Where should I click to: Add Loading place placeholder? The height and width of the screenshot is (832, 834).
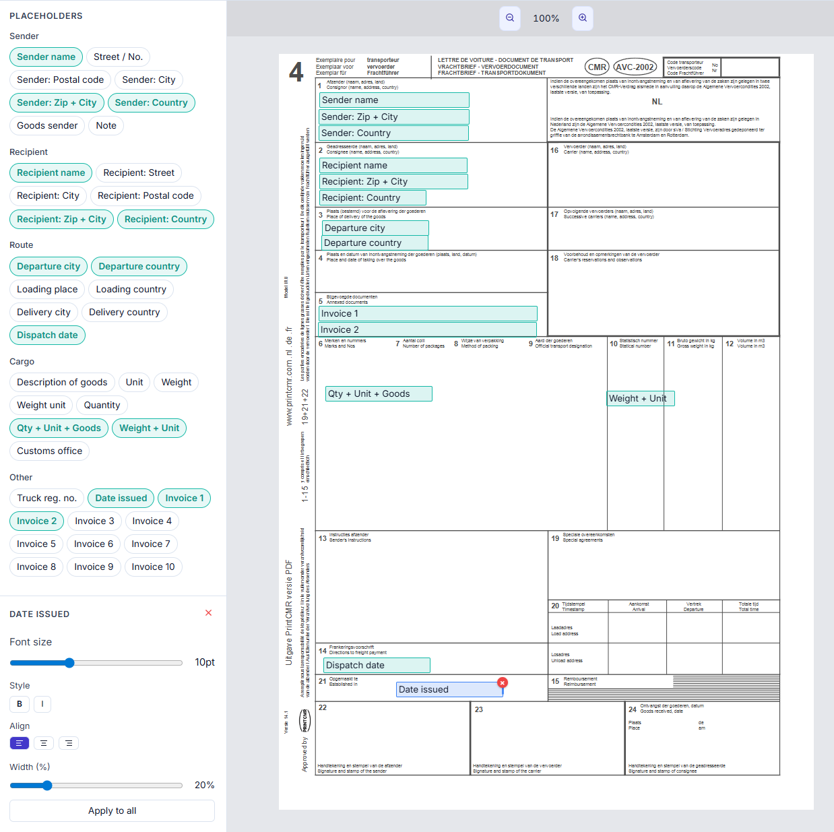click(47, 289)
